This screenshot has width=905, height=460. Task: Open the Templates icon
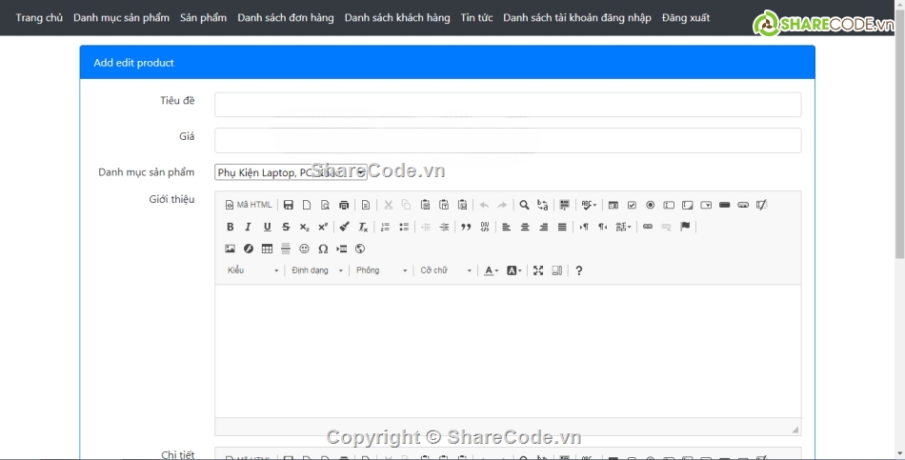click(x=366, y=205)
